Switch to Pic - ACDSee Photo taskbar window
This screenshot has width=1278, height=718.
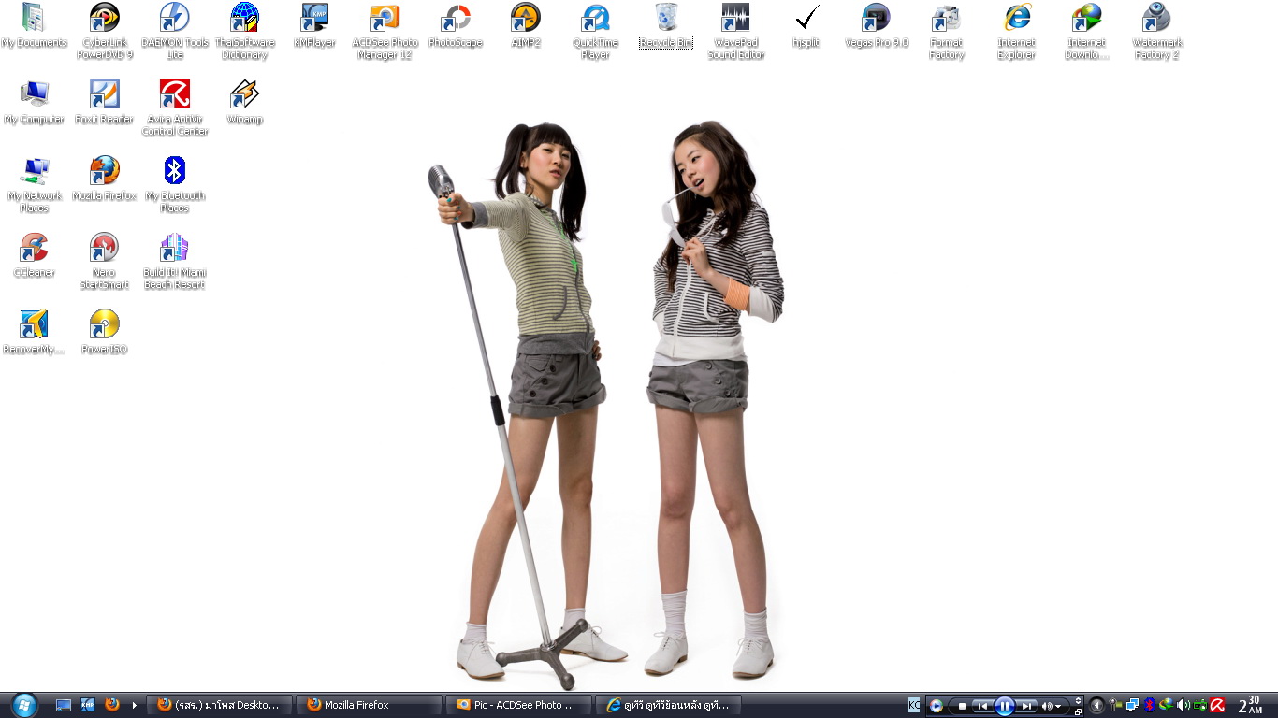click(519, 705)
